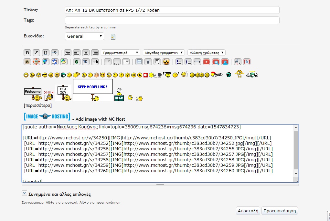
Task: Insert code block with # button
Action: pyautogui.click(x=148, y=62)
